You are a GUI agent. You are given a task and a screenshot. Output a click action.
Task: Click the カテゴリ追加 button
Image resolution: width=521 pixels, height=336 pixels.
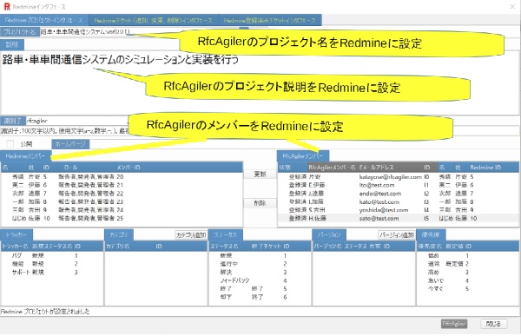coord(191,235)
